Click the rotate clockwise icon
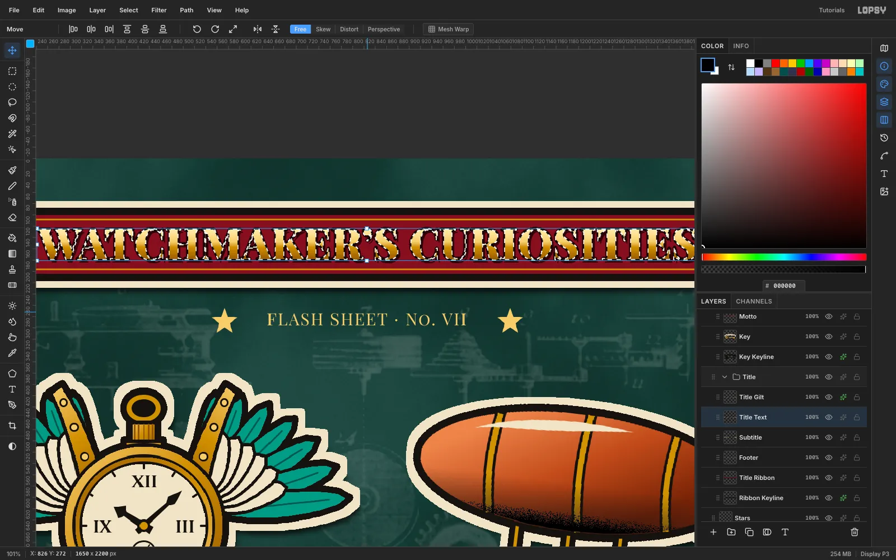The image size is (896, 560). (x=215, y=29)
